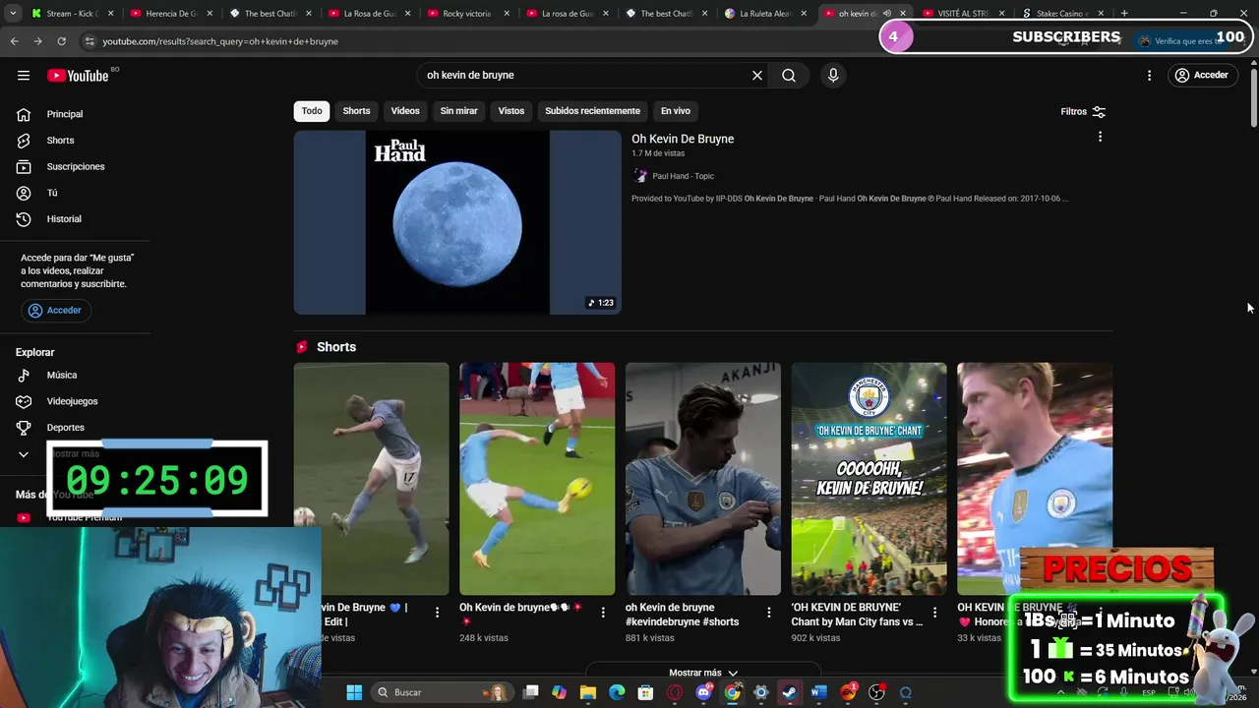Open Música under Explorar

tap(61, 375)
